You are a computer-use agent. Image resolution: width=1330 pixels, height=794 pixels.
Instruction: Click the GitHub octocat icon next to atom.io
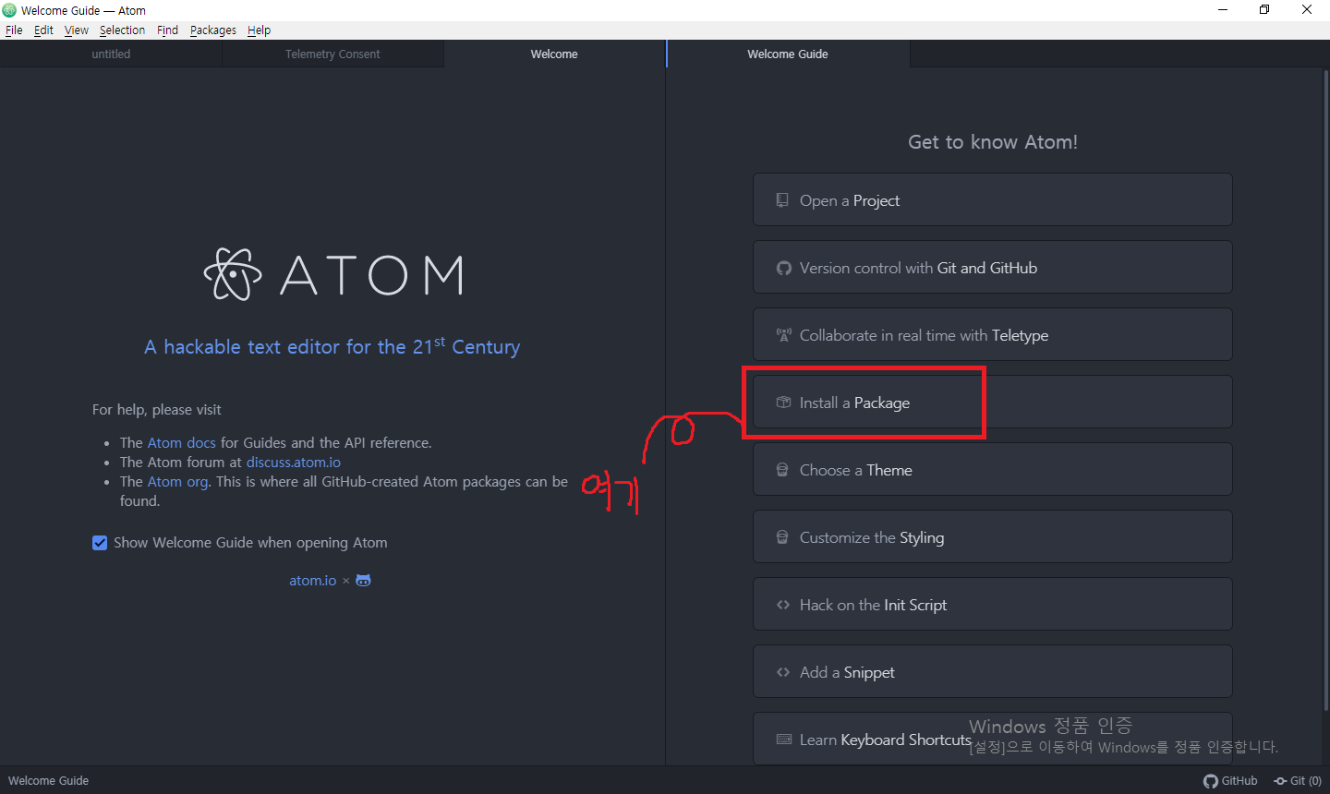(363, 581)
